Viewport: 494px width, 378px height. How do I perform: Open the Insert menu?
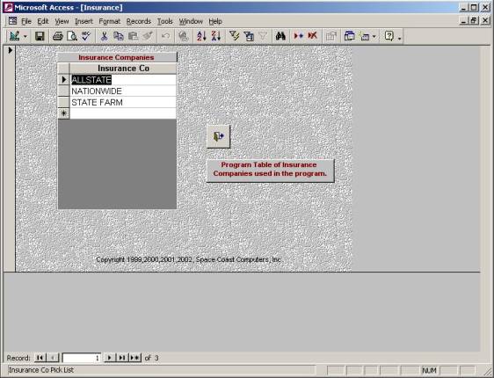84,21
